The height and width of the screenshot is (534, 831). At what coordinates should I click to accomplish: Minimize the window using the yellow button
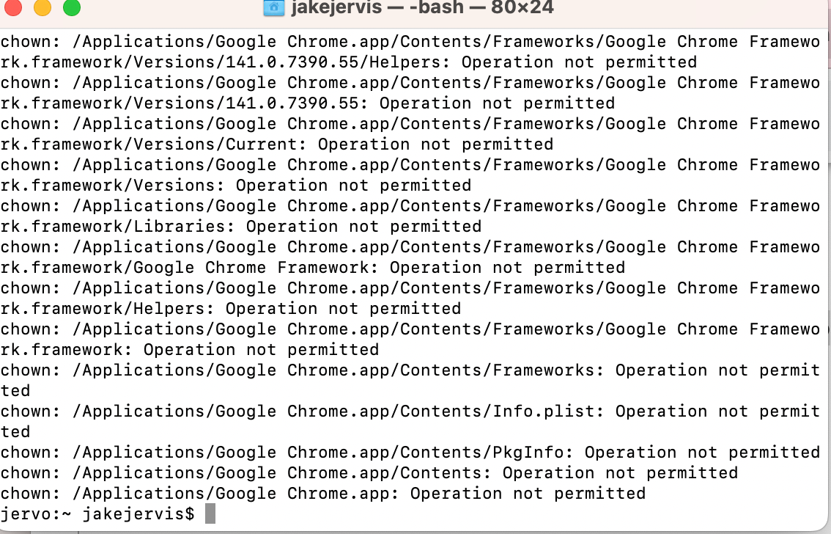click(43, 7)
